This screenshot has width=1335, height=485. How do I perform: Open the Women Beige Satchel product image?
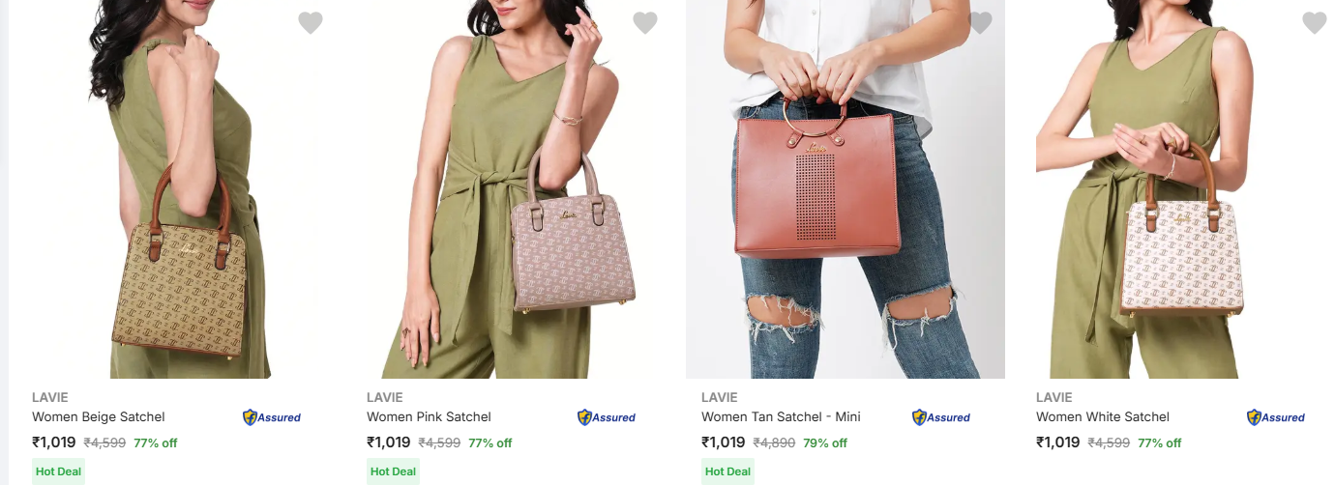point(184,189)
